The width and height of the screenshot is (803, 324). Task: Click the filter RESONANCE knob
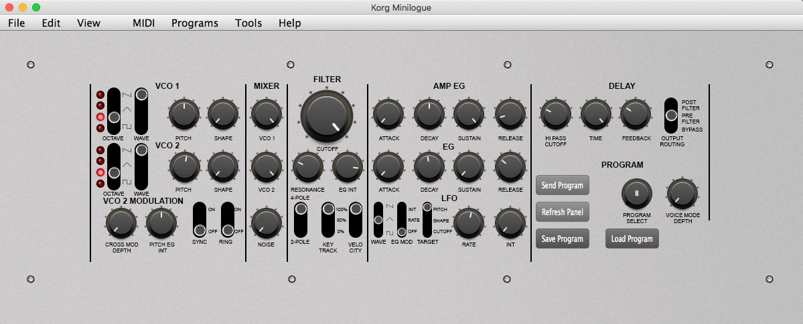307,168
